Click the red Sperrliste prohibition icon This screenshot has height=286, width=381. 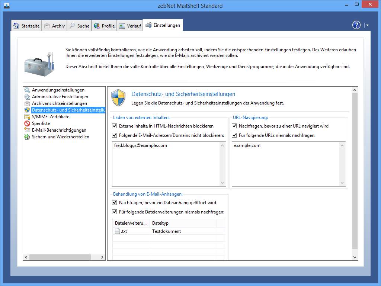tap(27, 123)
